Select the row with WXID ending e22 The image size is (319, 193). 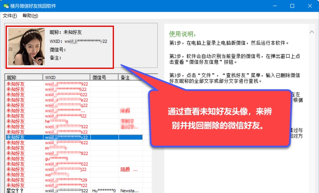pyautogui.click(x=74, y=100)
